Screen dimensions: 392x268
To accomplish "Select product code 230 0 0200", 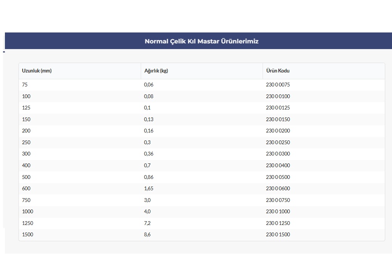I will pyautogui.click(x=278, y=131).
